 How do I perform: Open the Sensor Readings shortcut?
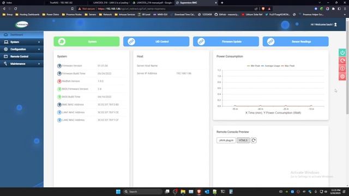click(296, 41)
